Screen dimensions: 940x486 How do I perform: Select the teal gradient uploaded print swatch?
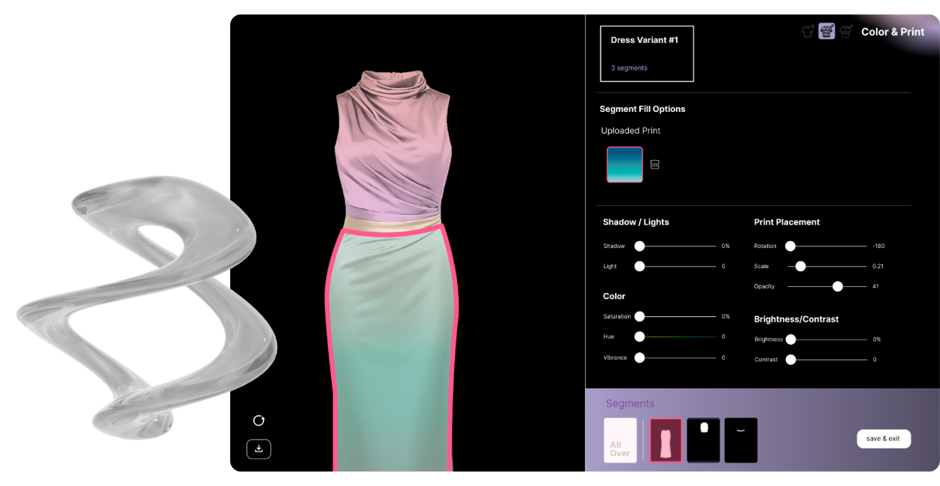pyautogui.click(x=625, y=165)
